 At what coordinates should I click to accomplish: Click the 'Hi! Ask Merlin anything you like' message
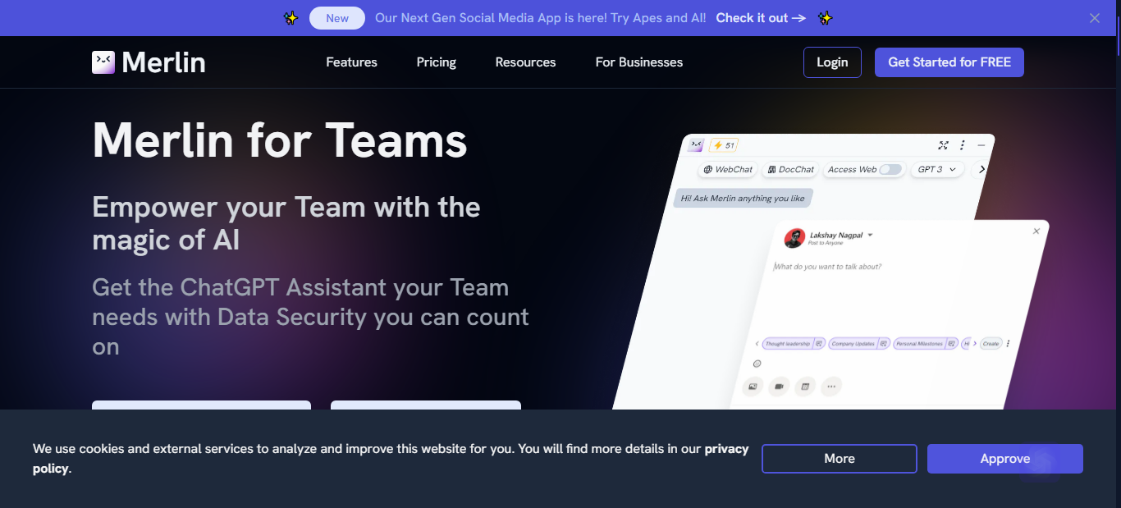click(744, 198)
